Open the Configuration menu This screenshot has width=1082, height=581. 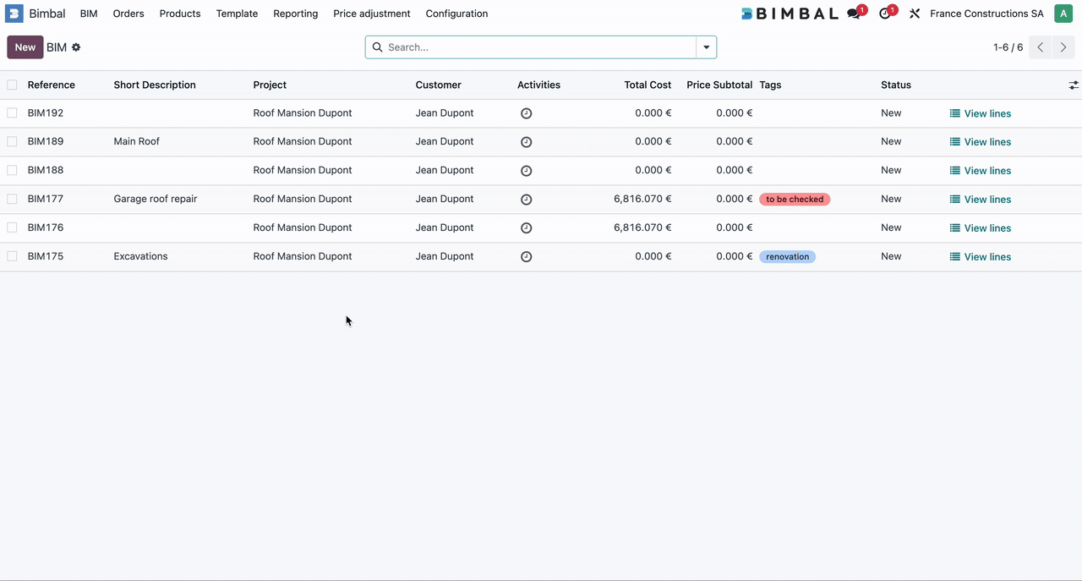point(456,14)
